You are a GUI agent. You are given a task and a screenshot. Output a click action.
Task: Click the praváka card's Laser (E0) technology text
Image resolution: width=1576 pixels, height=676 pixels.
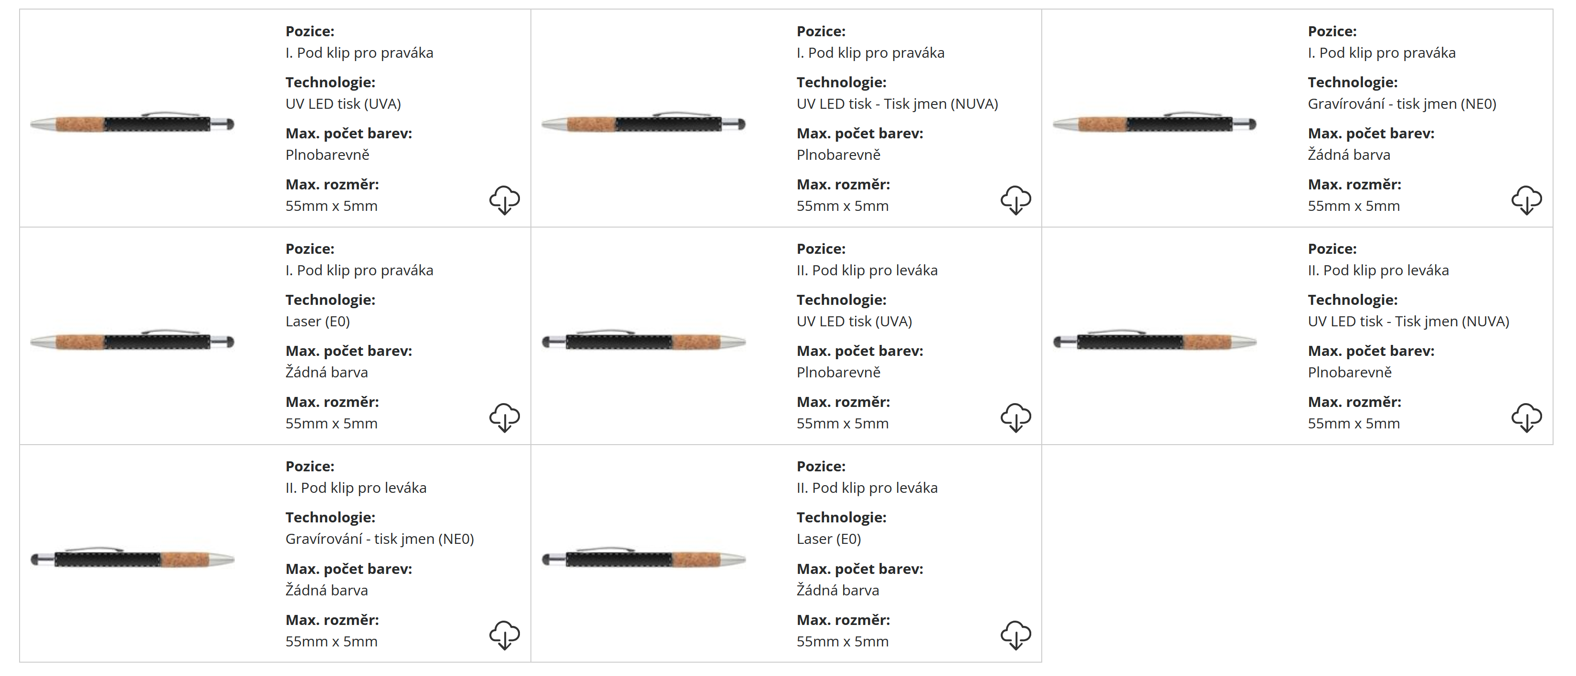(x=317, y=322)
